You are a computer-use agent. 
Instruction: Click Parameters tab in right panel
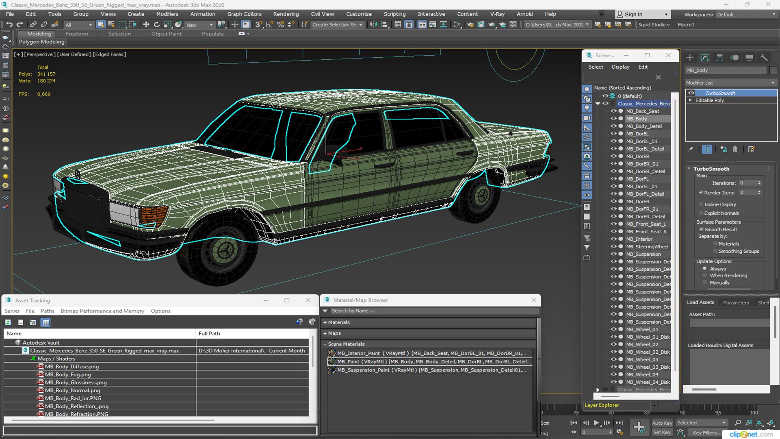(x=736, y=302)
